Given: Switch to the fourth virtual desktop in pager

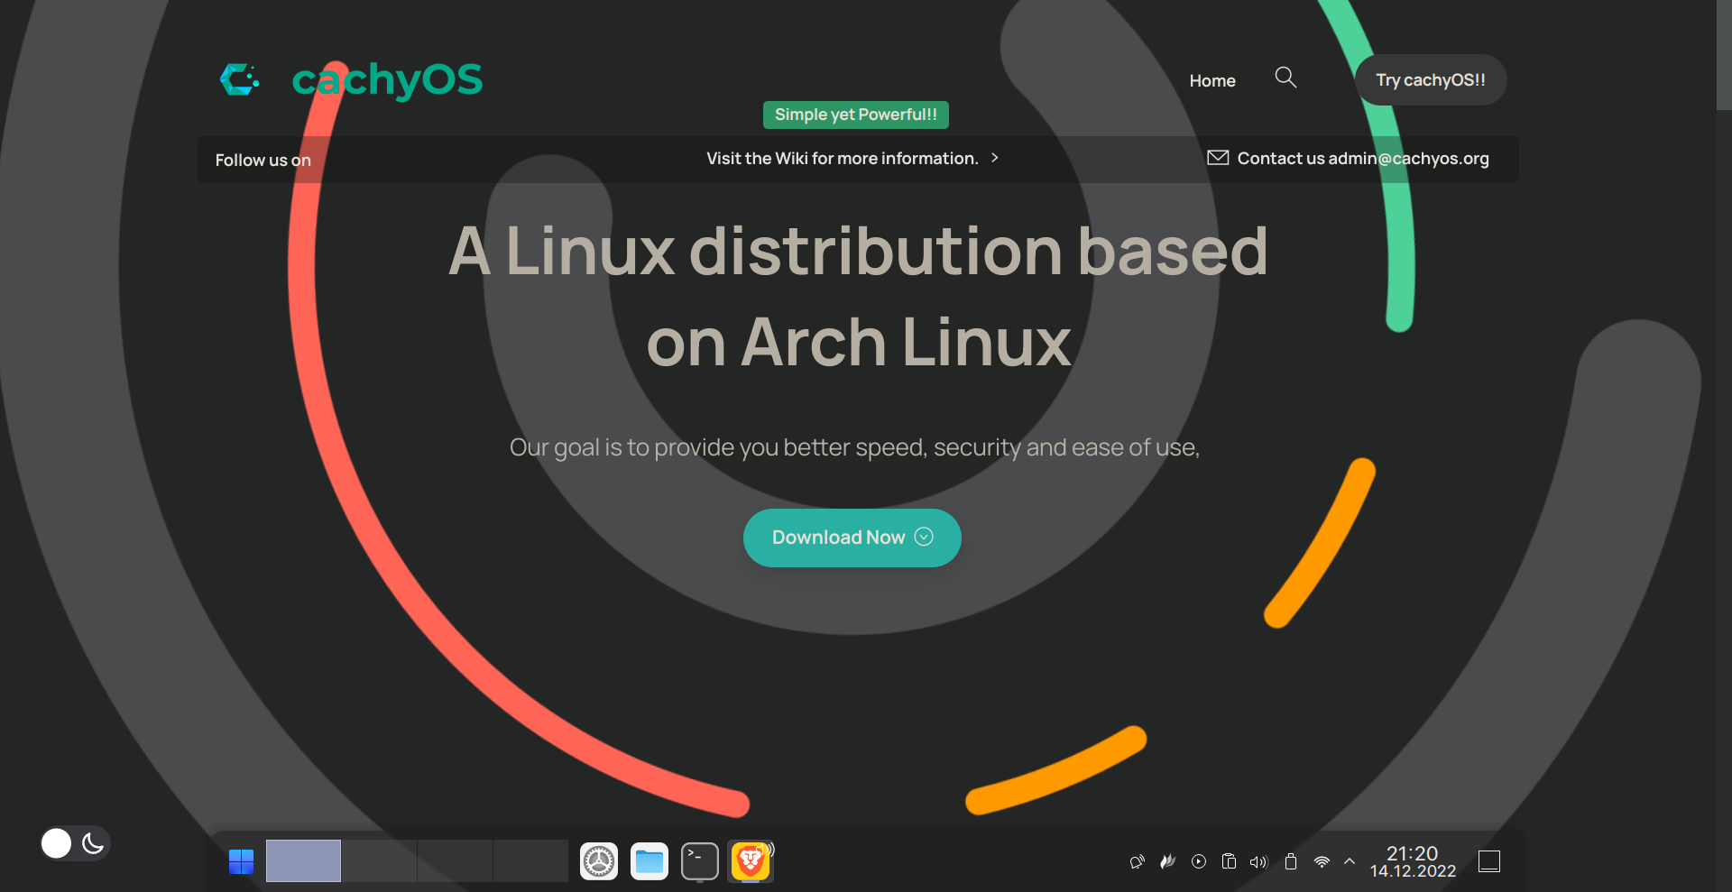Looking at the screenshot, I should click(x=530, y=860).
